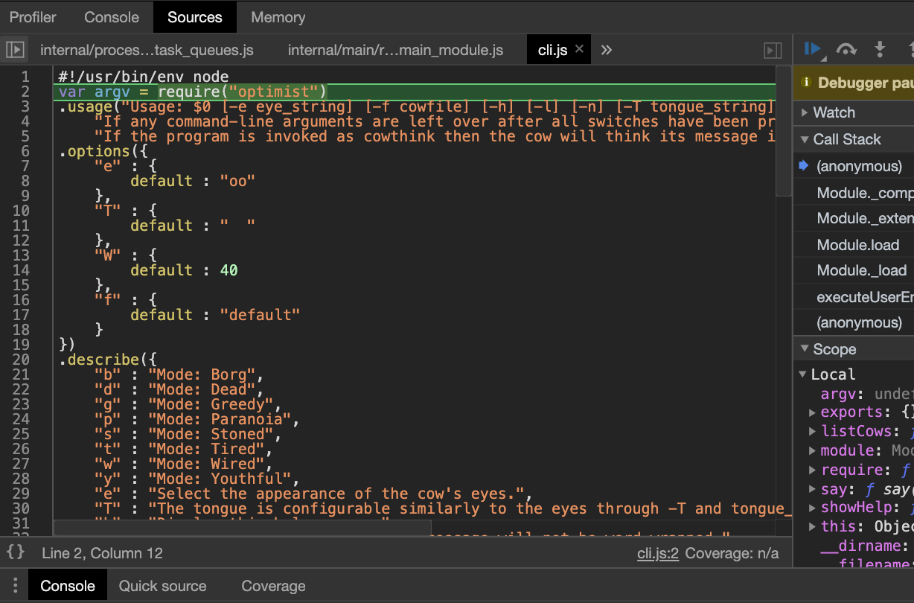Select the Sources panel tab
The height and width of the screenshot is (603, 914).
195,16
